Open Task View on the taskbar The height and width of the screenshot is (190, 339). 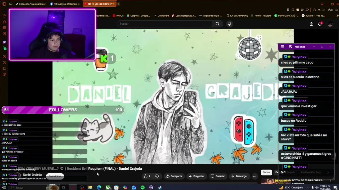click(x=64, y=188)
